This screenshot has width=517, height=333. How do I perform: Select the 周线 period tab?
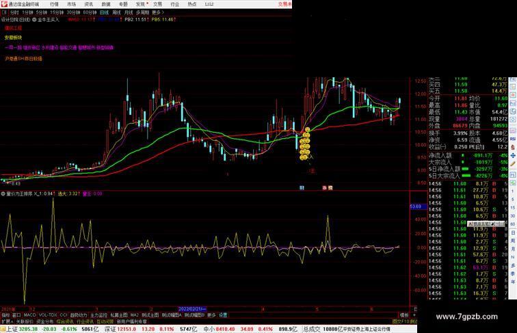(x=117, y=12)
